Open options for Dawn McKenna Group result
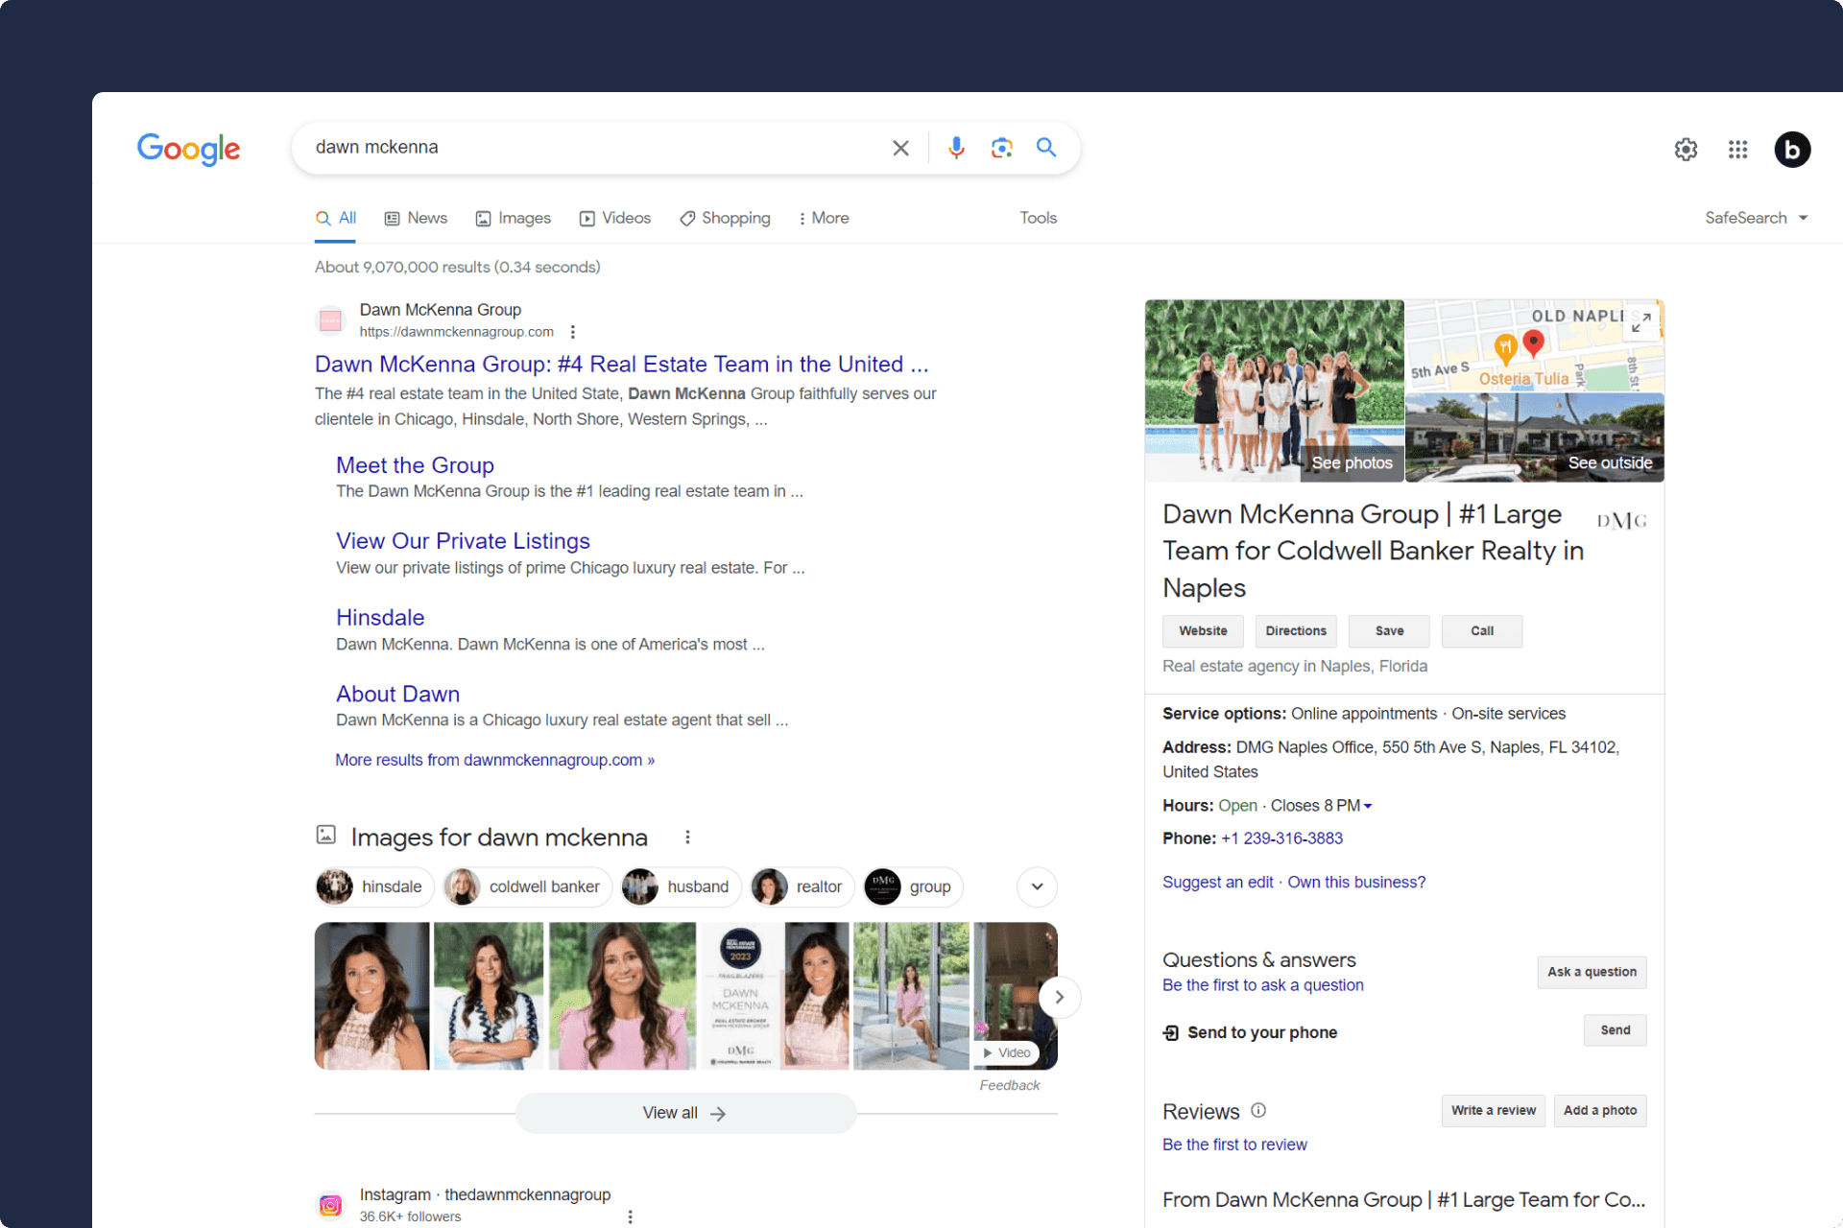The width and height of the screenshot is (1843, 1228). [573, 332]
